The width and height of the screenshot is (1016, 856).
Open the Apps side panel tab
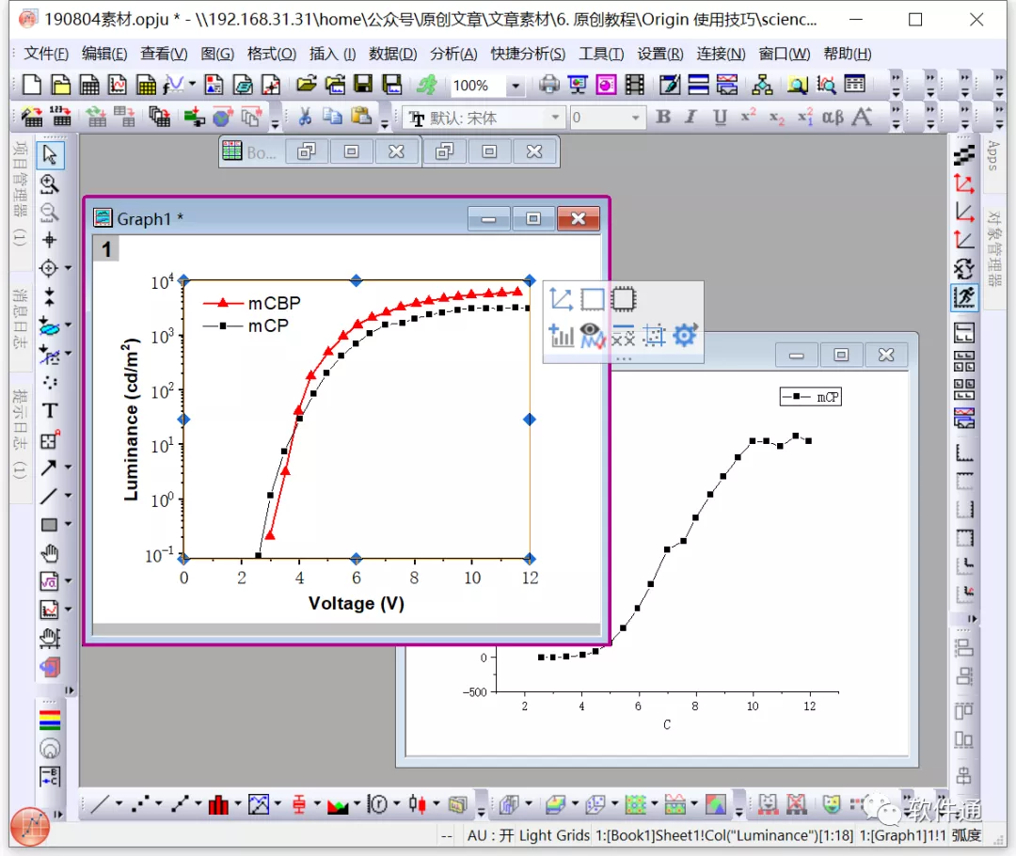coord(993,156)
